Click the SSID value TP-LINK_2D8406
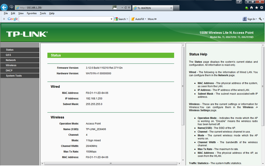Viewport: 265px width, 166px height. point(96,129)
